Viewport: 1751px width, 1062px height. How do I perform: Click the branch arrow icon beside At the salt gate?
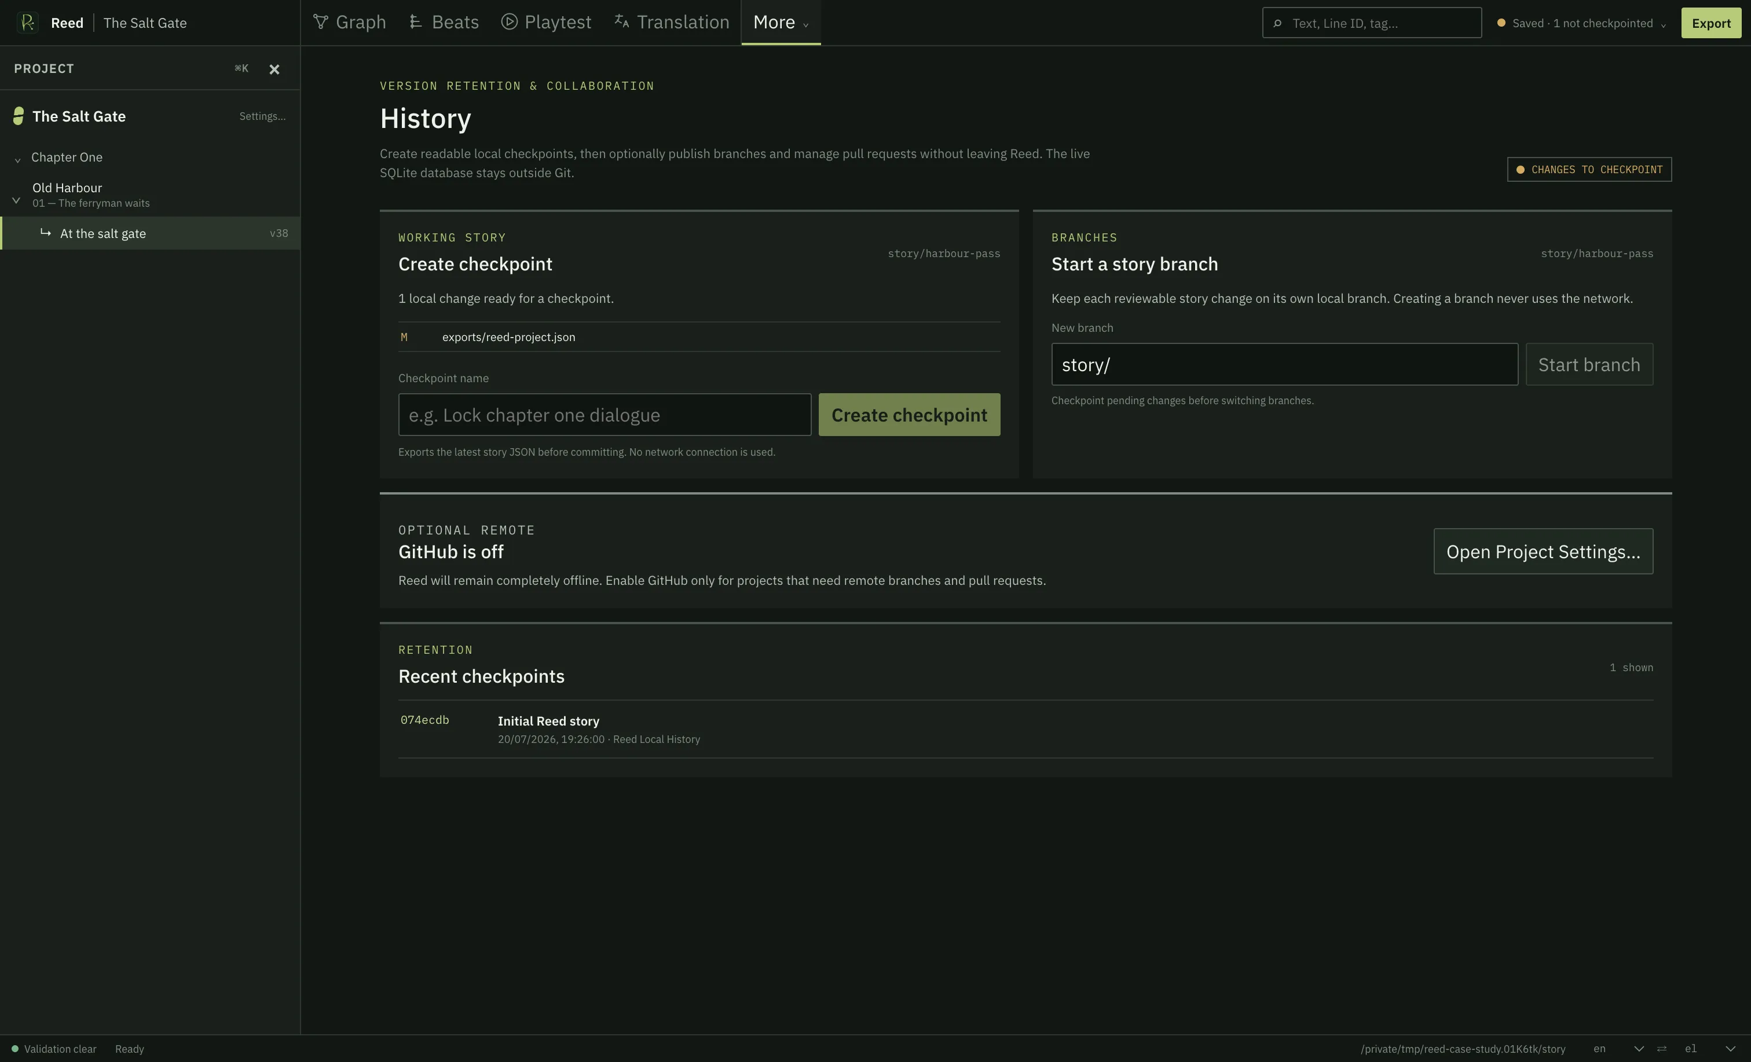coord(46,232)
